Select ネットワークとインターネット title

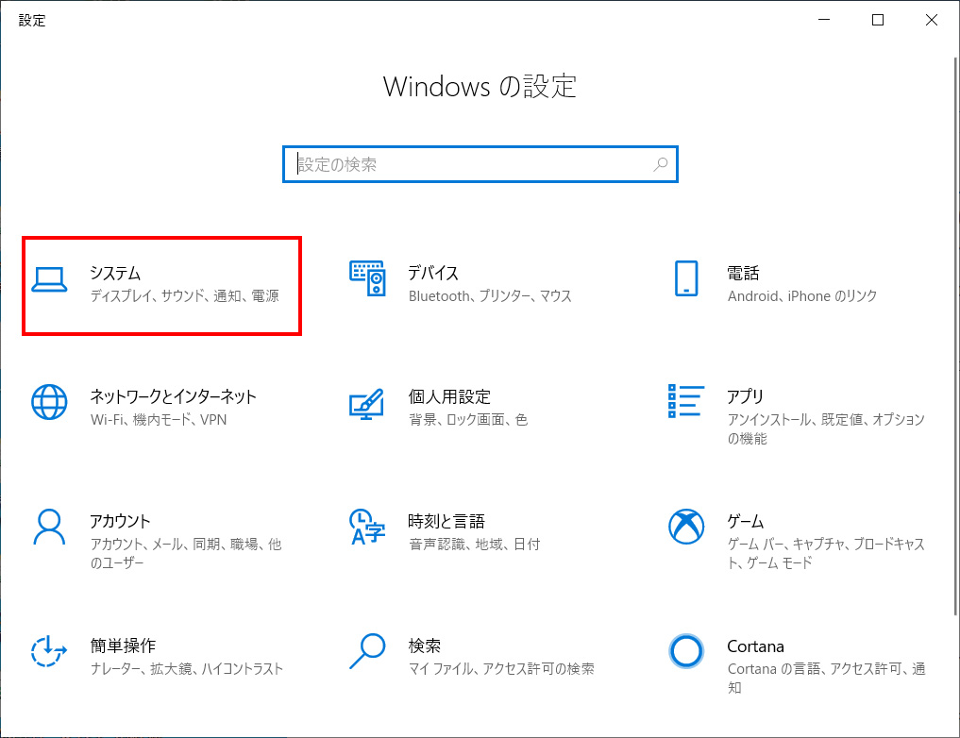(174, 396)
